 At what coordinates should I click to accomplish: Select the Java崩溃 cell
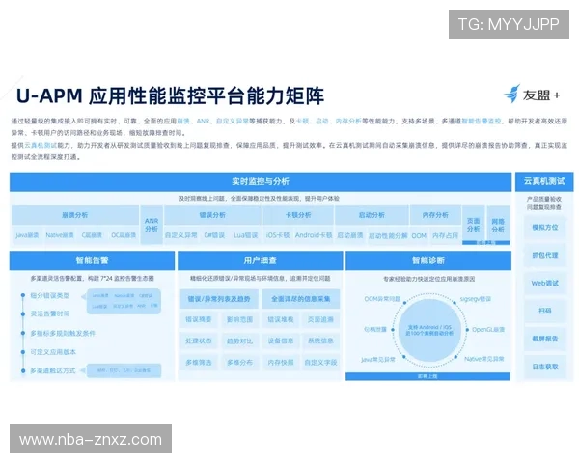click(x=27, y=235)
